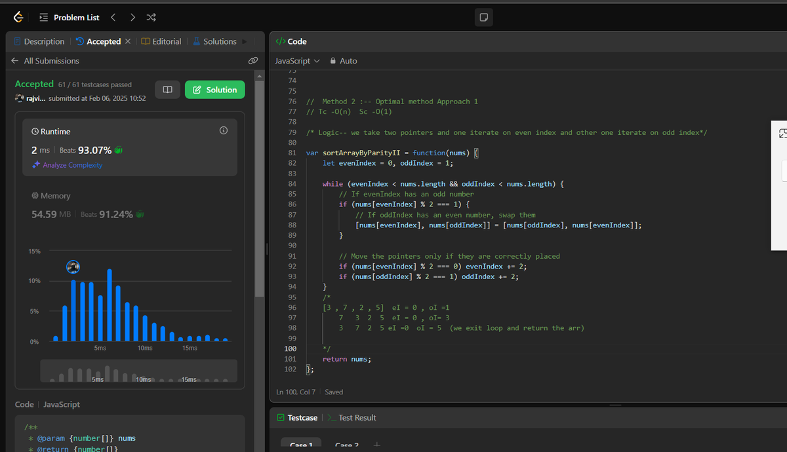Toggle the Auto lock setting
787x452 pixels.
point(343,61)
